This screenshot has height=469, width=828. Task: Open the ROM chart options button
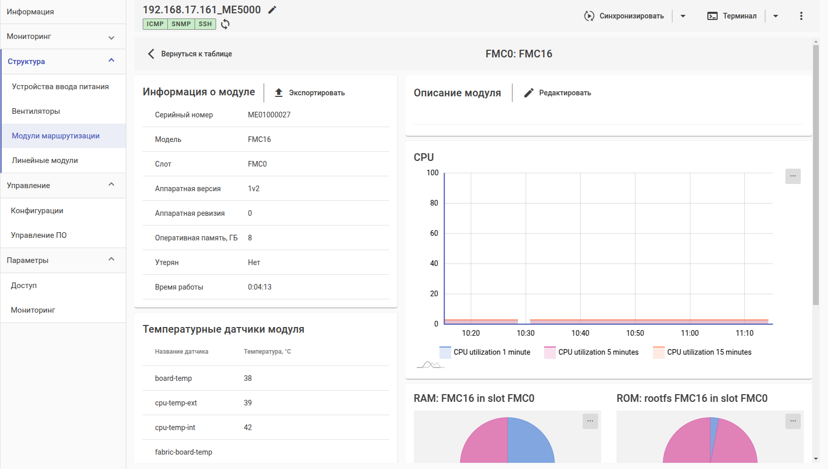click(x=793, y=421)
